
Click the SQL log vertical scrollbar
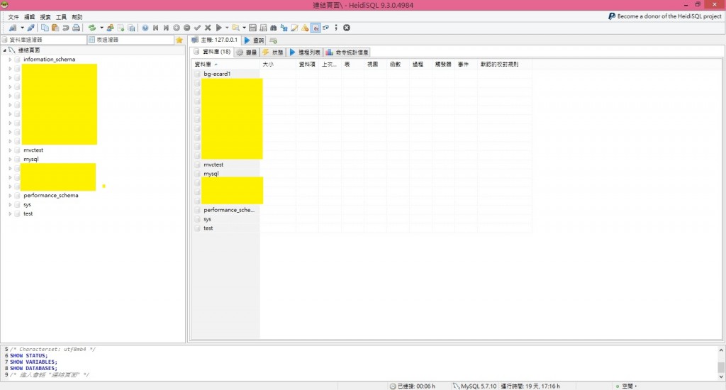(721, 364)
